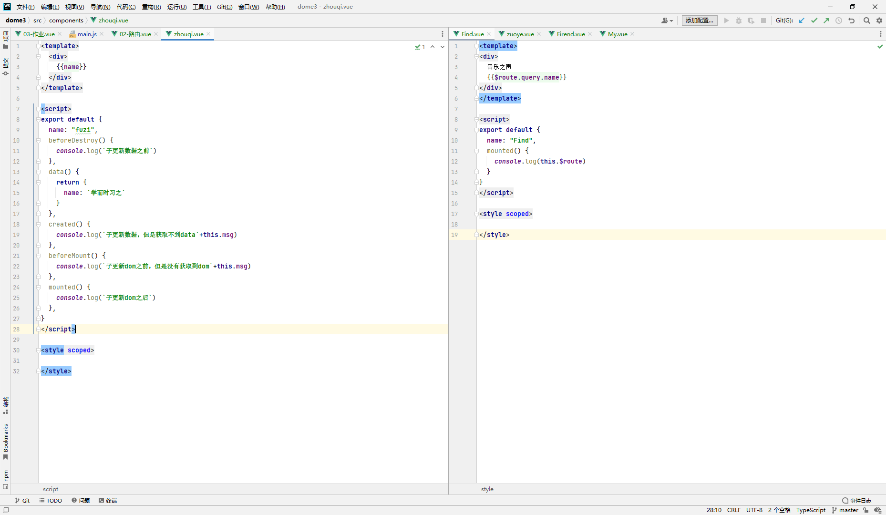Open IDE settings gear icon
This screenshot has height=515, width=886.
[879, 21]
